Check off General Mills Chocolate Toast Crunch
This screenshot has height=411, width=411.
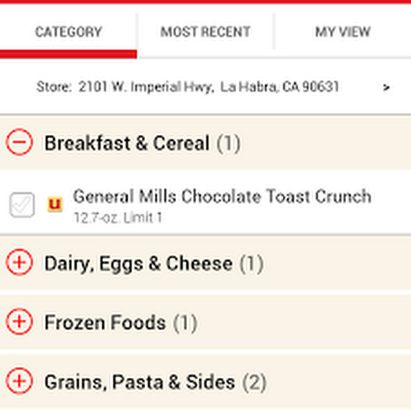click(22, 205)
